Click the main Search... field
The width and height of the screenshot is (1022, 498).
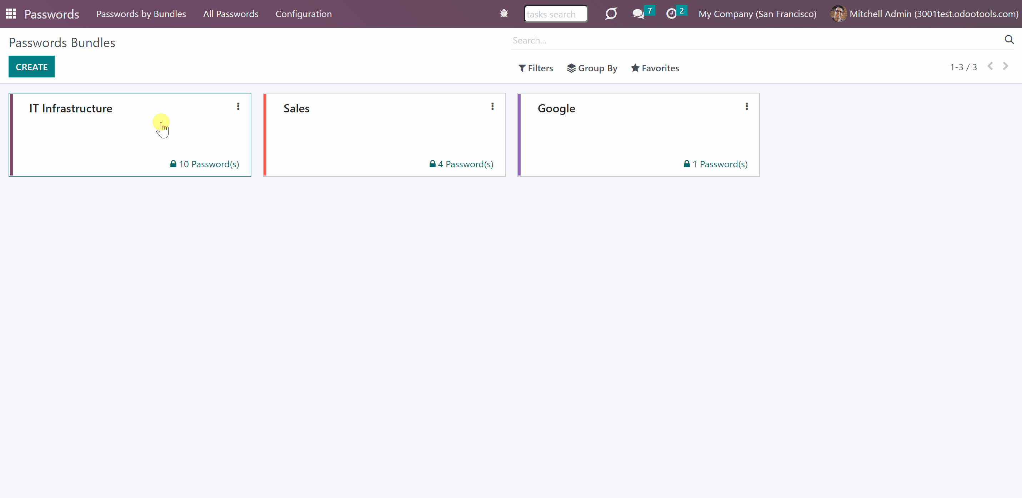pyautogui.click(x=757, y=40)
